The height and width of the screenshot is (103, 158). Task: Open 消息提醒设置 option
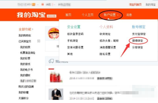(x=108, y=47)
